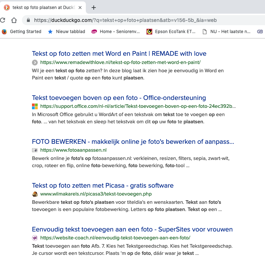Click the Firefox icon of Getting Started

(4, 32)
